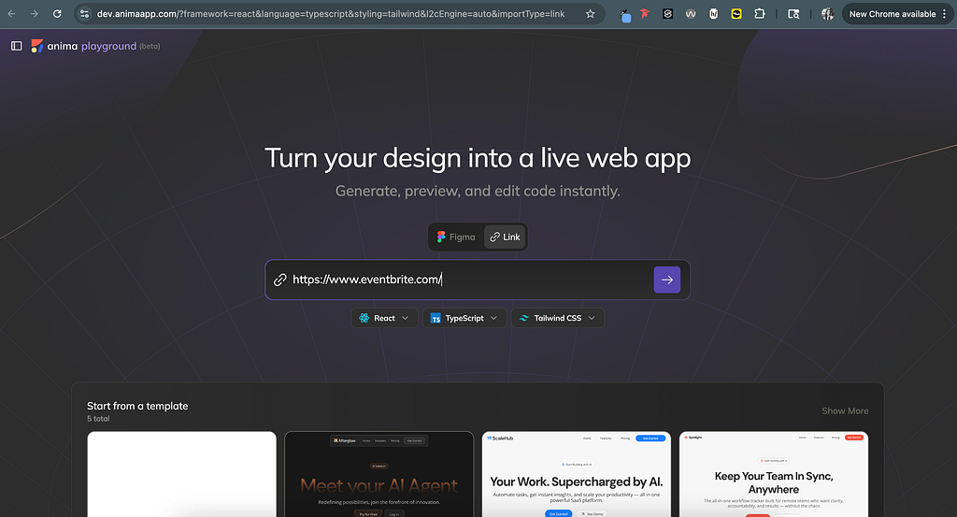Click the '5 total' count text
The height and width of the screenshot is (517, 957).
point(98,419)
